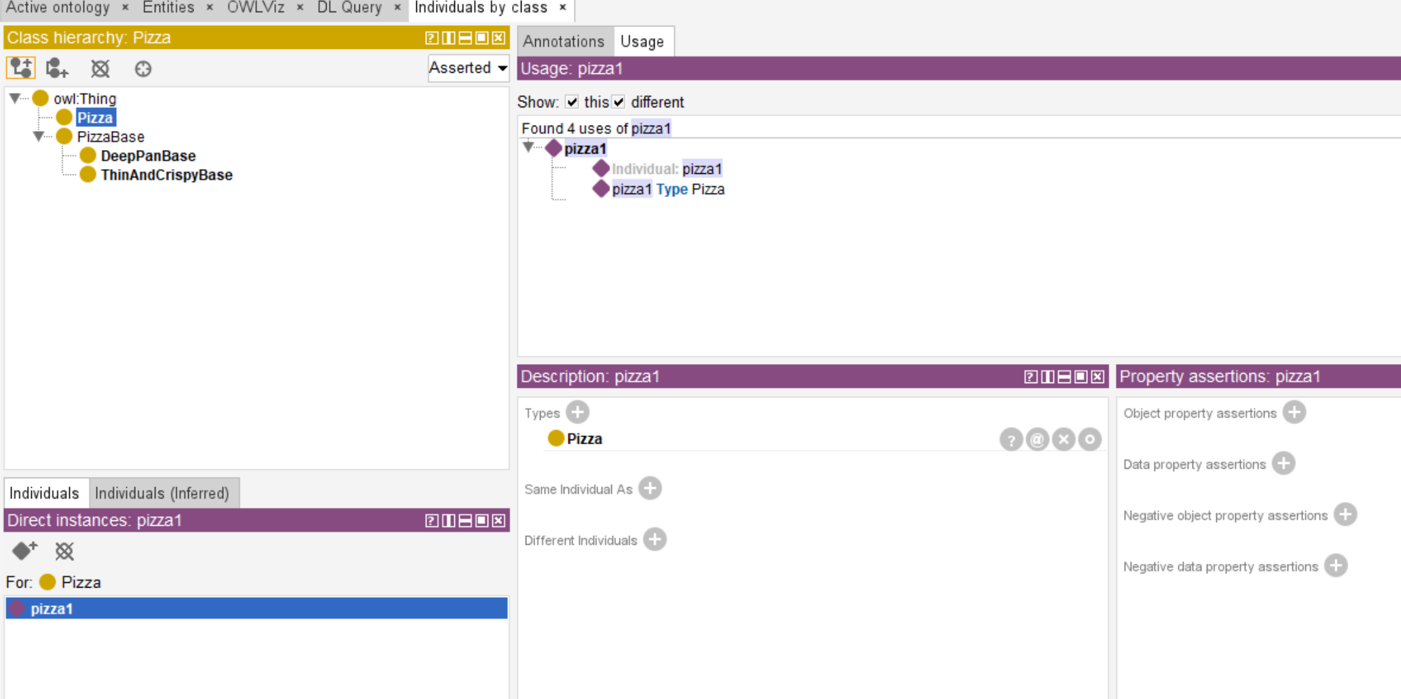Split horizontally icon in Class hierarchy header
The image size is (1401, 699).
pyautogui.click(x=465, y=38)
